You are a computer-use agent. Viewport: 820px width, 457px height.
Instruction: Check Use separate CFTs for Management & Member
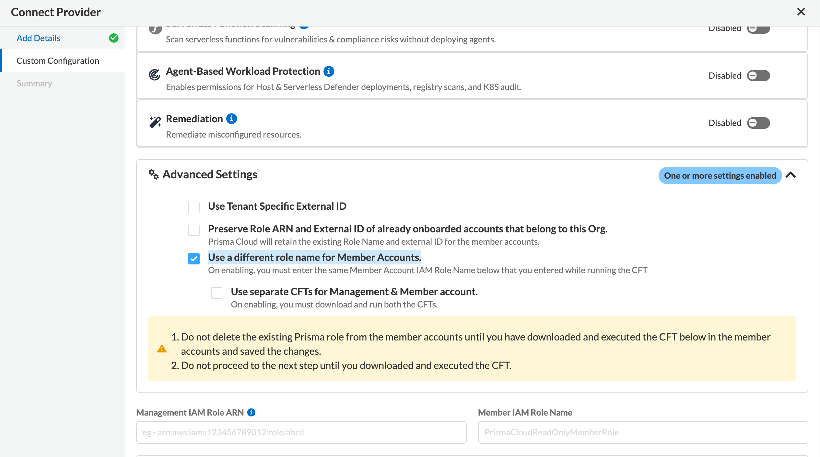click(x=217, y=293)
